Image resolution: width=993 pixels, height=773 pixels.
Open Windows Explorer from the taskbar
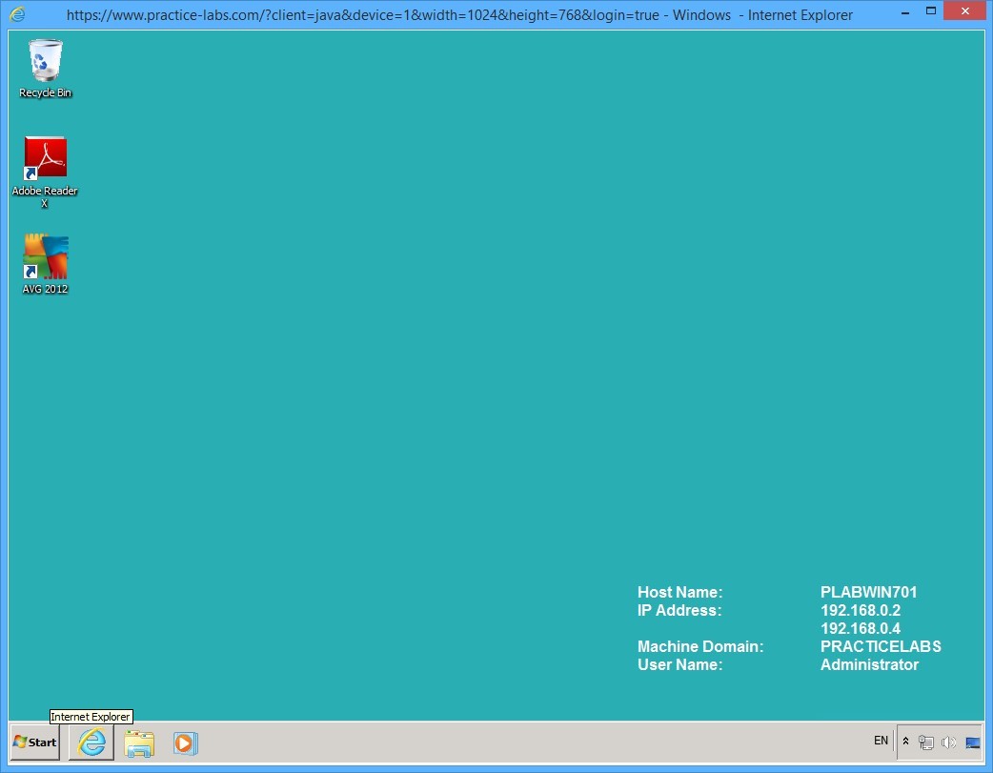[139, 742]
